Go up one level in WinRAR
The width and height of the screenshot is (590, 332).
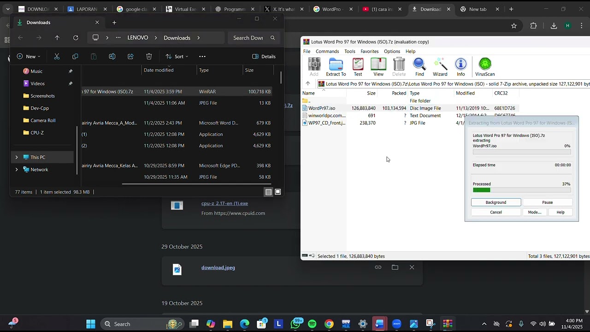point(308,84)
